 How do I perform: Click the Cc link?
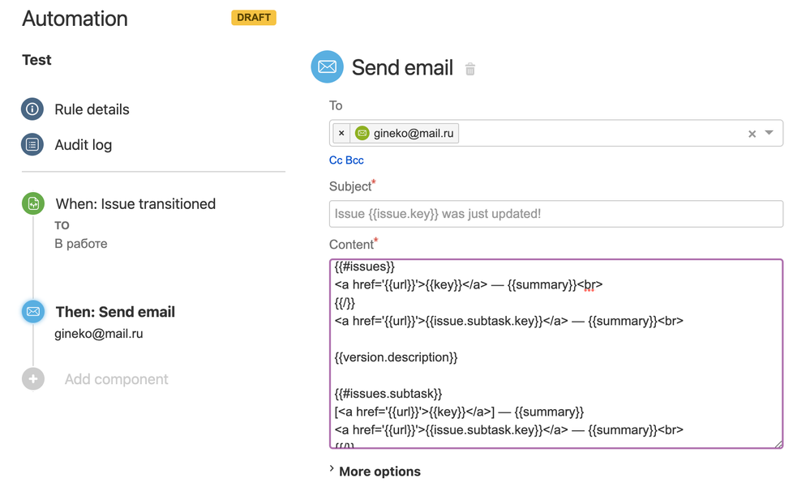(x=336, y=160)
